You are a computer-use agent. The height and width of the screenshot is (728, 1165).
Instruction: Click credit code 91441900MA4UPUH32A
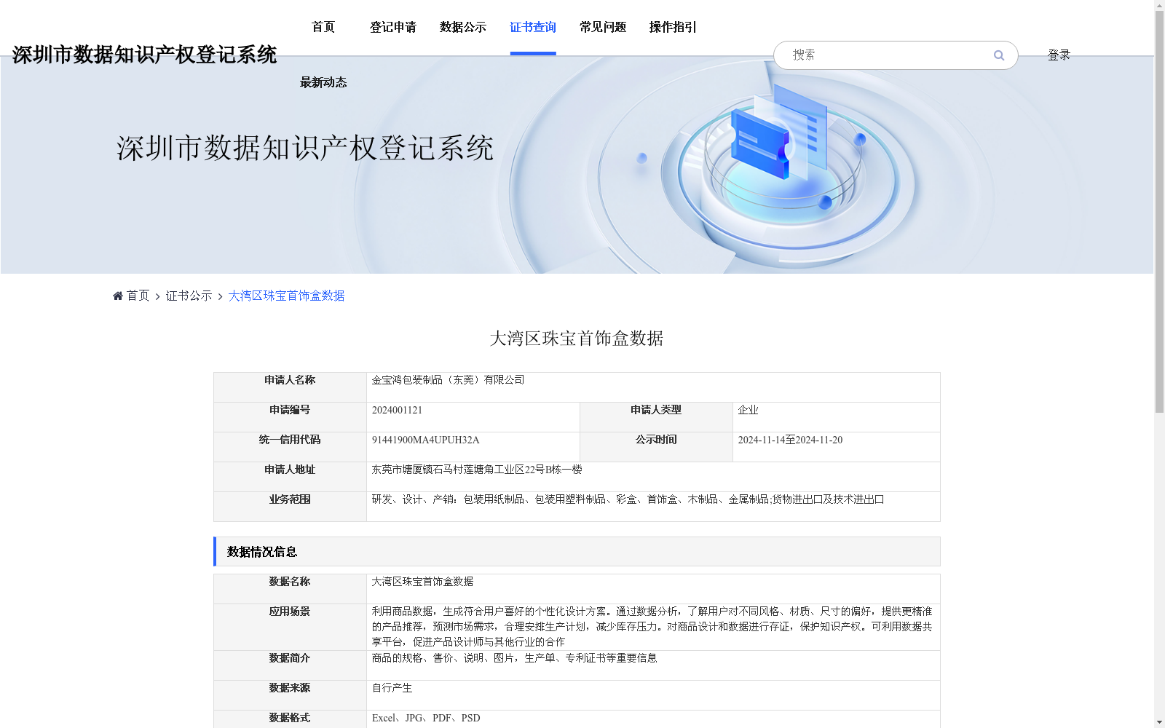[426, 440]
